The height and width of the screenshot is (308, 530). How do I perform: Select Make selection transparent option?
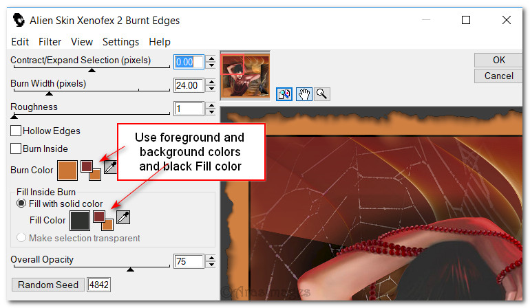tap(21, 237)
